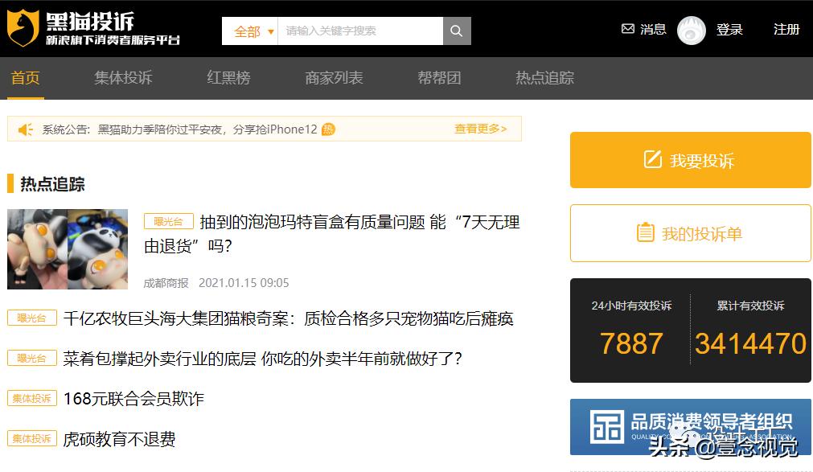Viewport: 813px width, 472px height.
Task: Click the document icon on 我的投诉单
Action: tap(644, 232)
